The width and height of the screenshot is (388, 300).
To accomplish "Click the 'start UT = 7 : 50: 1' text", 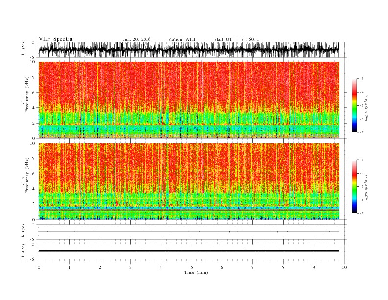I will tap(237, 39).
